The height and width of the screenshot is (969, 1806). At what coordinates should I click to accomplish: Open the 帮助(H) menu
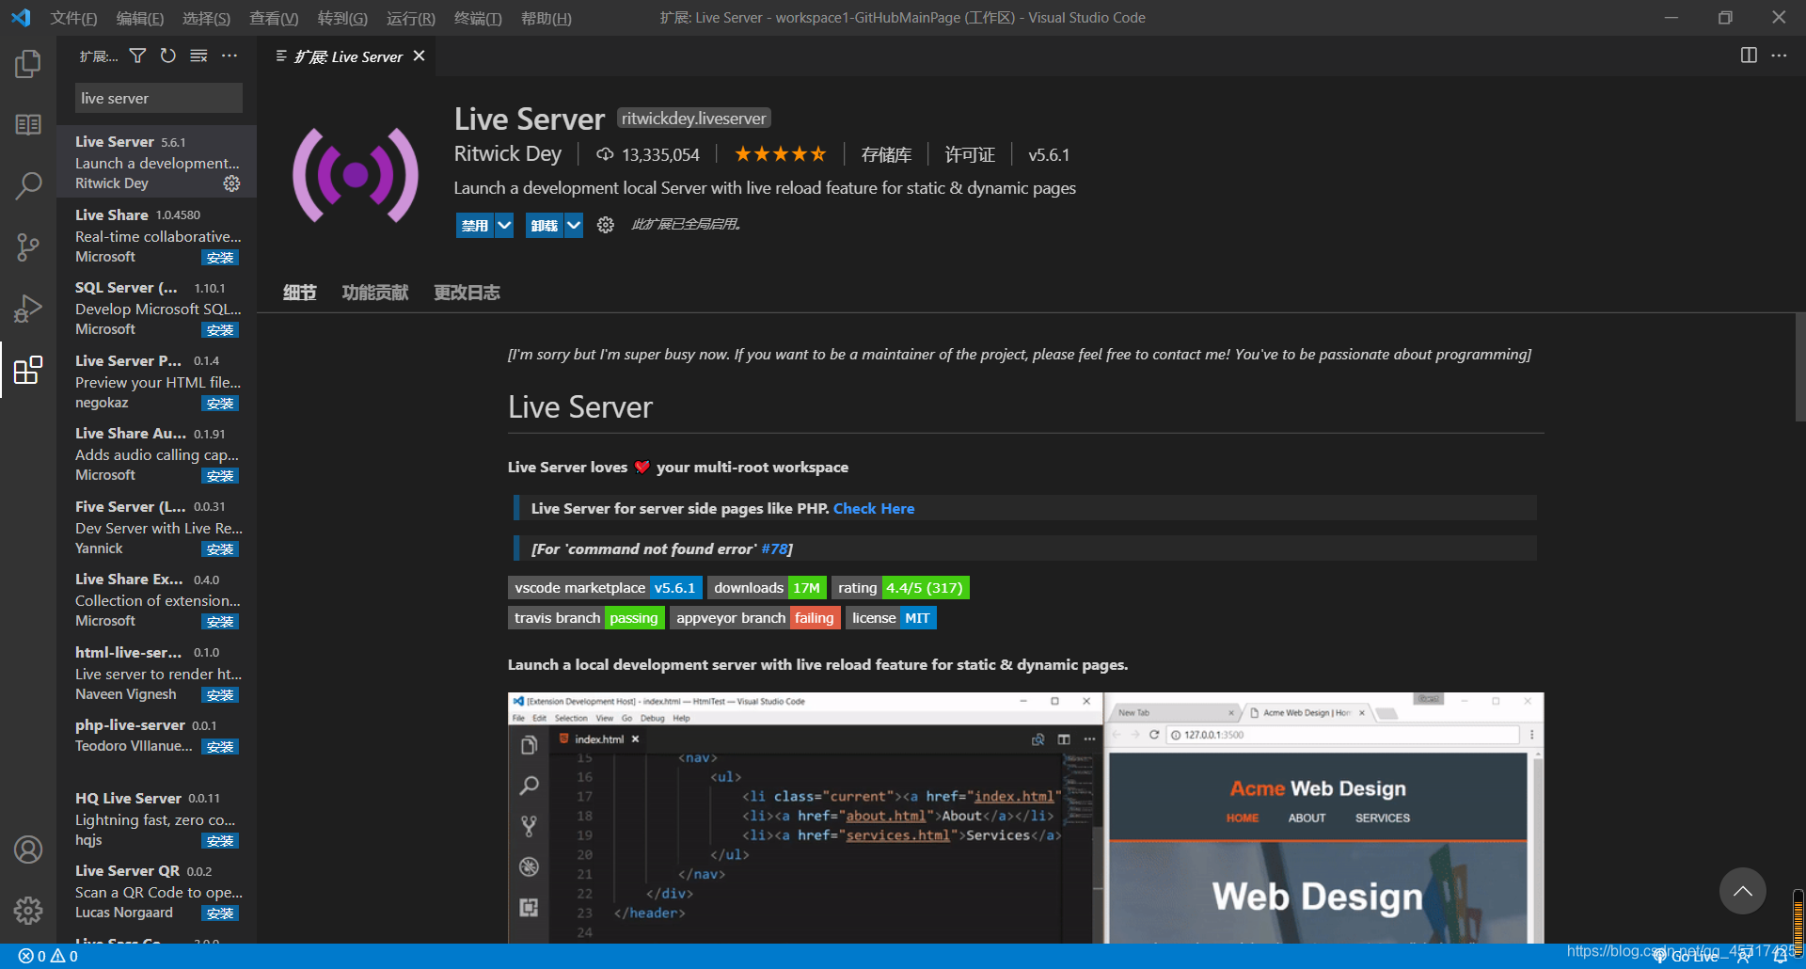[547, 18]
